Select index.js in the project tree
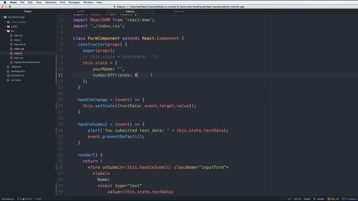Image resolution: width=358 pixels, height=201 pixels. pos(18,54)
